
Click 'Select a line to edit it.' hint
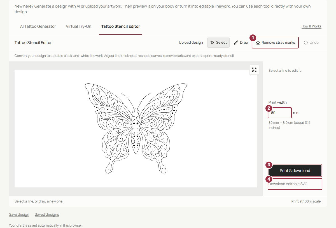pos(285,71)
